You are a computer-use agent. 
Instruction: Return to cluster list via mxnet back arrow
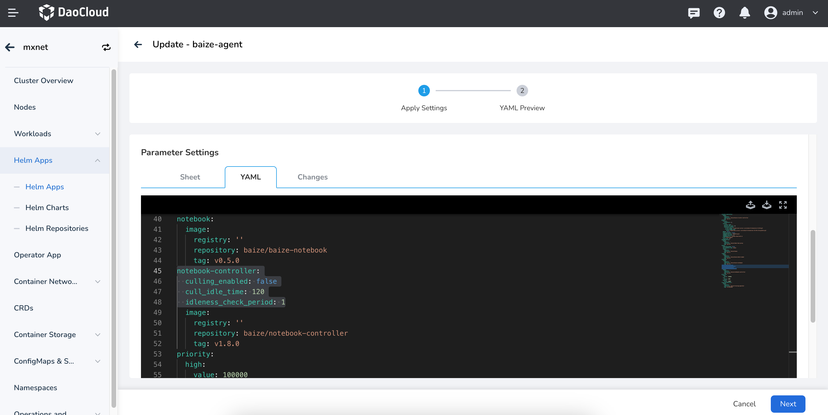(x=10, y=47)
